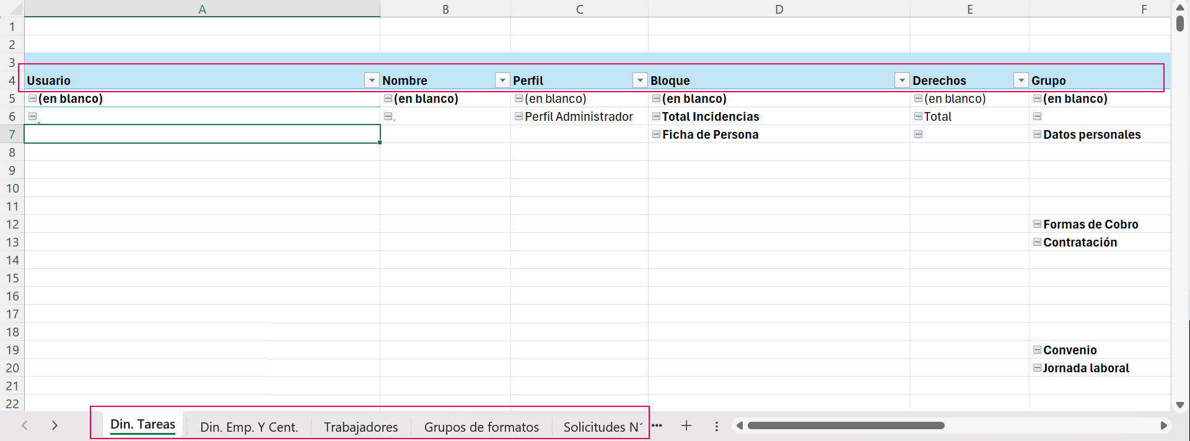Select column E header
Viewport: 1190px width, 441px height.
[969, 9]
